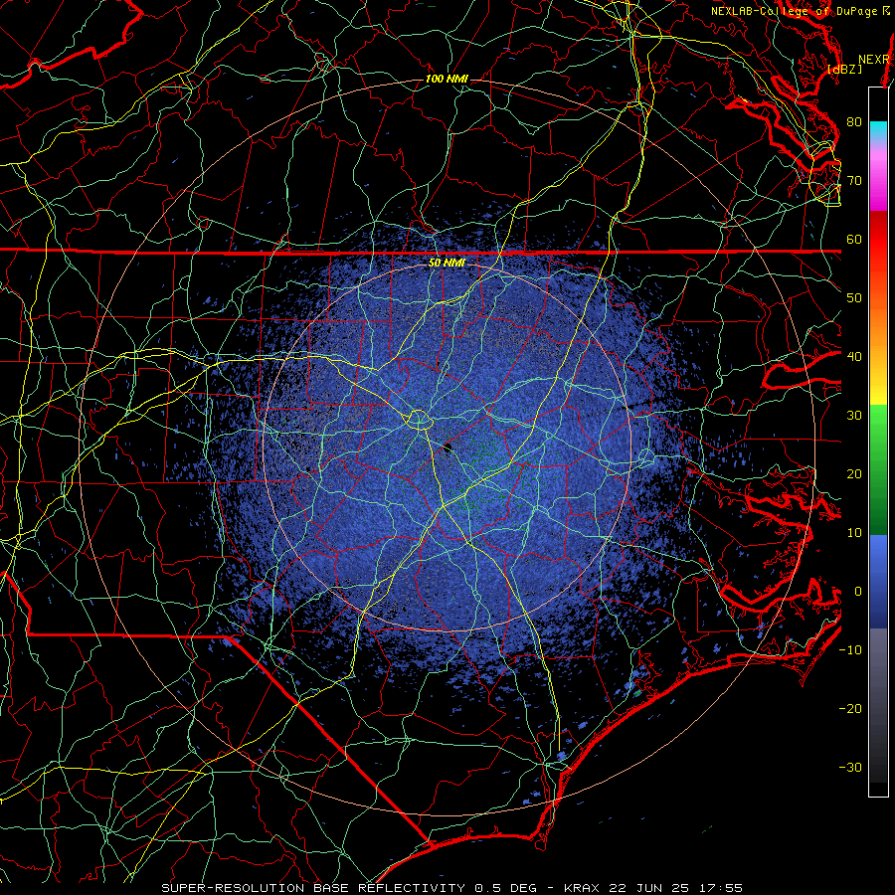Select the 70 value on the dBZ scale

854,180
